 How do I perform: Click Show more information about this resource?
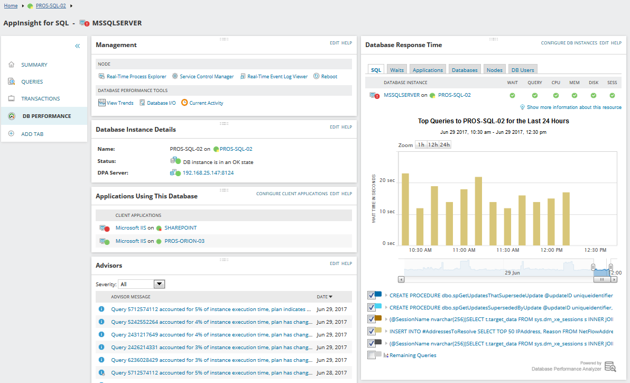[x=574, y=107]
